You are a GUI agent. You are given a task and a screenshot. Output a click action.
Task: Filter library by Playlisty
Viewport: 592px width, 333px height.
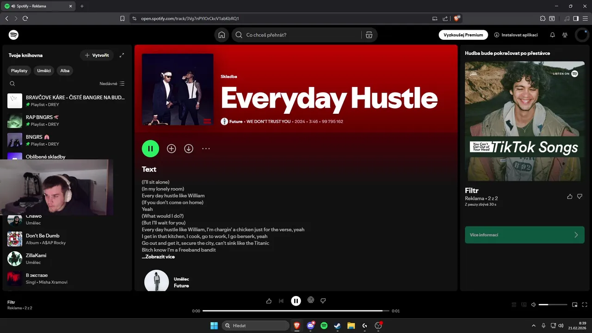19,71
